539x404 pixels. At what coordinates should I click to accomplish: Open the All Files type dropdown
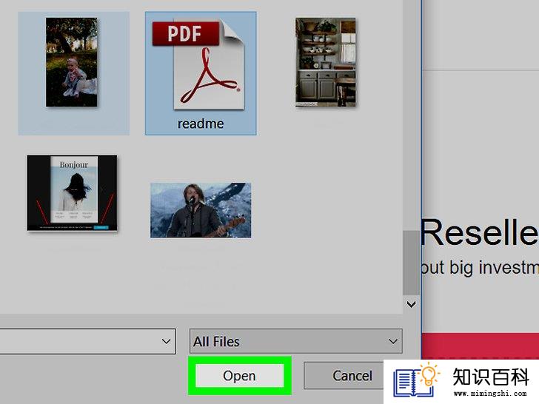[295, 341]
